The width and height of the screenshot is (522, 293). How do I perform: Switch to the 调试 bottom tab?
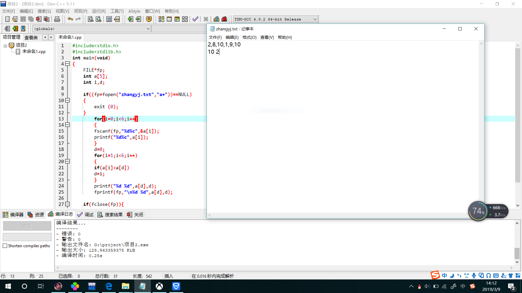pyautogui.click(x=85, y=215)
